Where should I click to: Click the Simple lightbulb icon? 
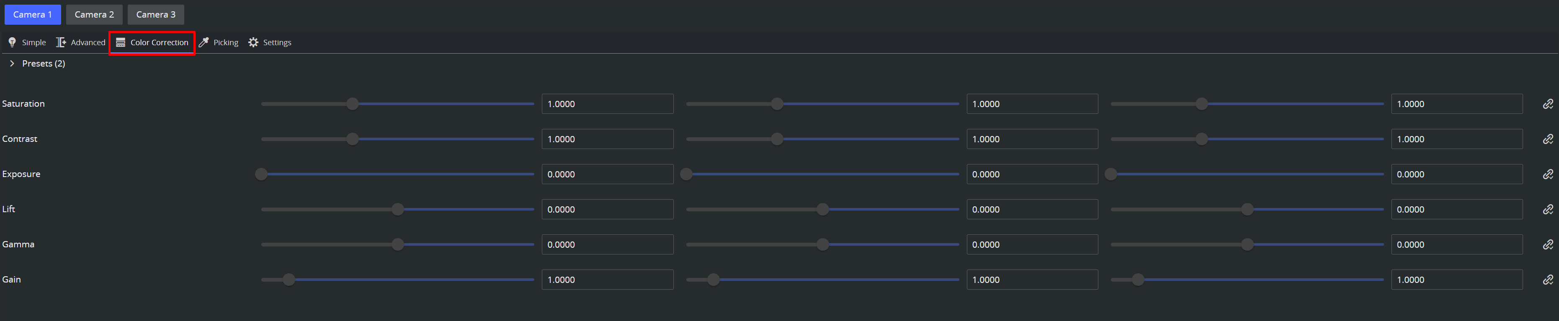(12, 42)
